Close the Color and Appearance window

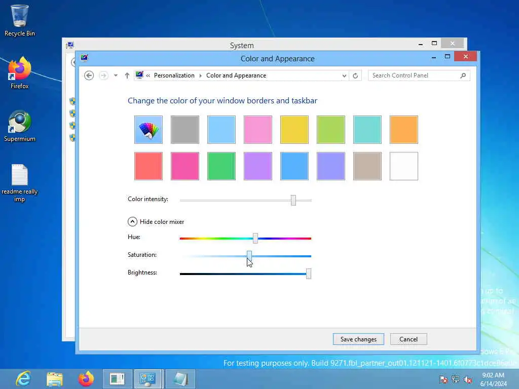click(466, 57)
